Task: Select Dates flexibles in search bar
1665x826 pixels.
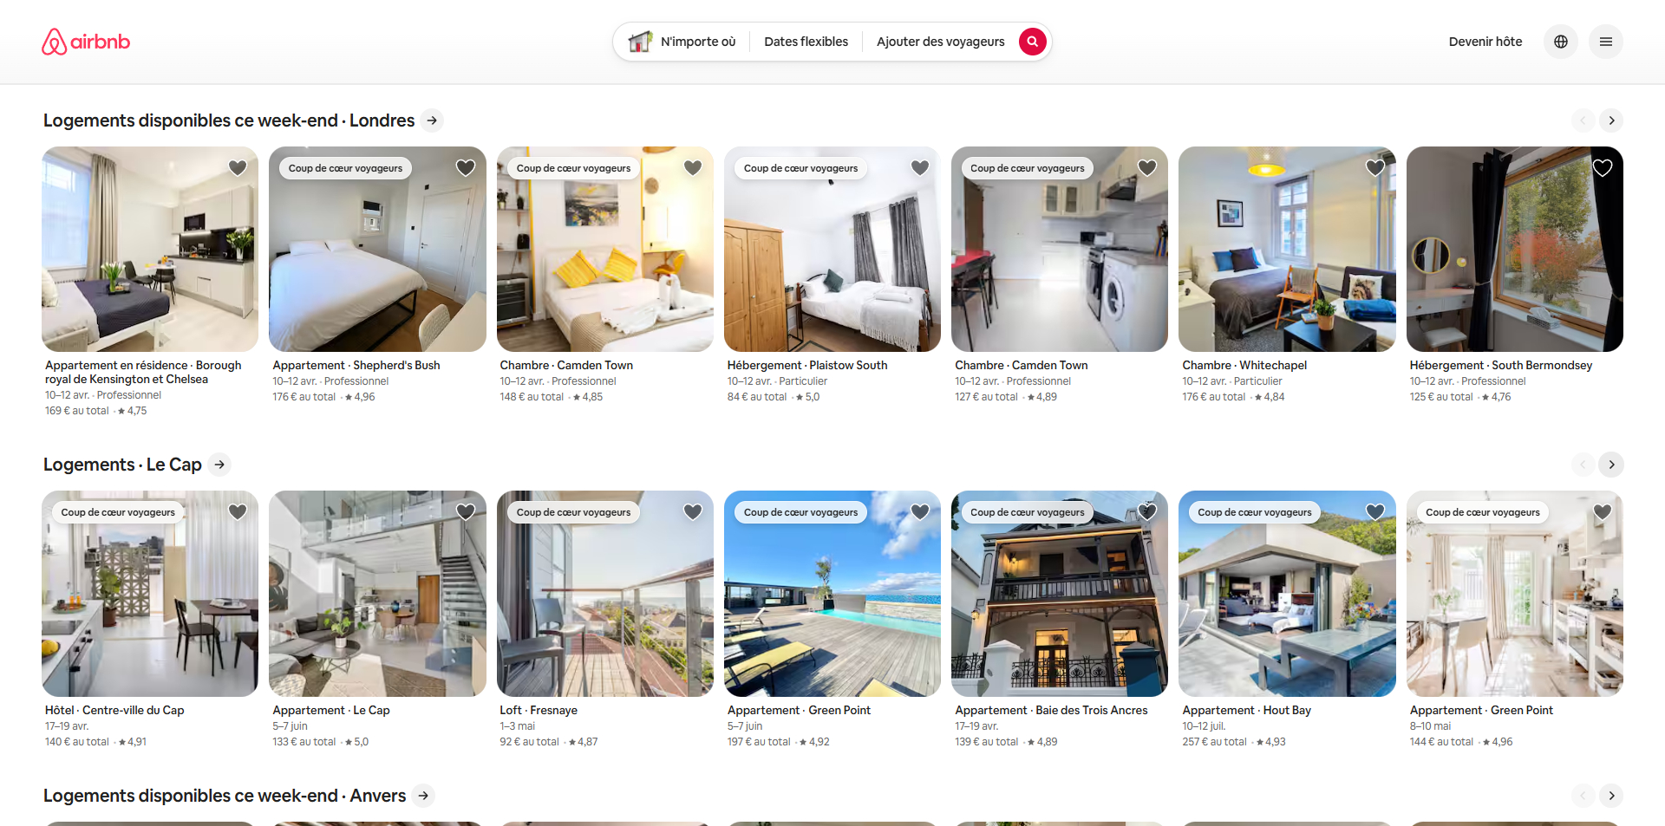Action: [x=806, y=42]
